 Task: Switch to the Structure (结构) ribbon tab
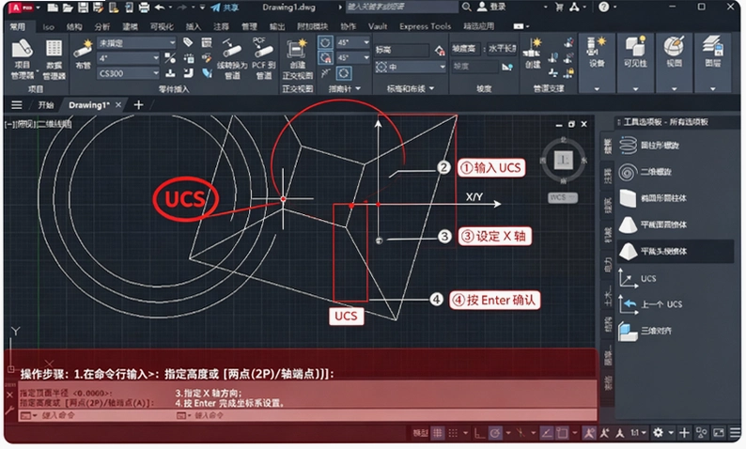[74, 26]
